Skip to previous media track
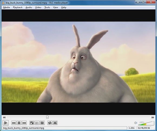The width and height of the screenshot is (157, 131). (14, 123)
